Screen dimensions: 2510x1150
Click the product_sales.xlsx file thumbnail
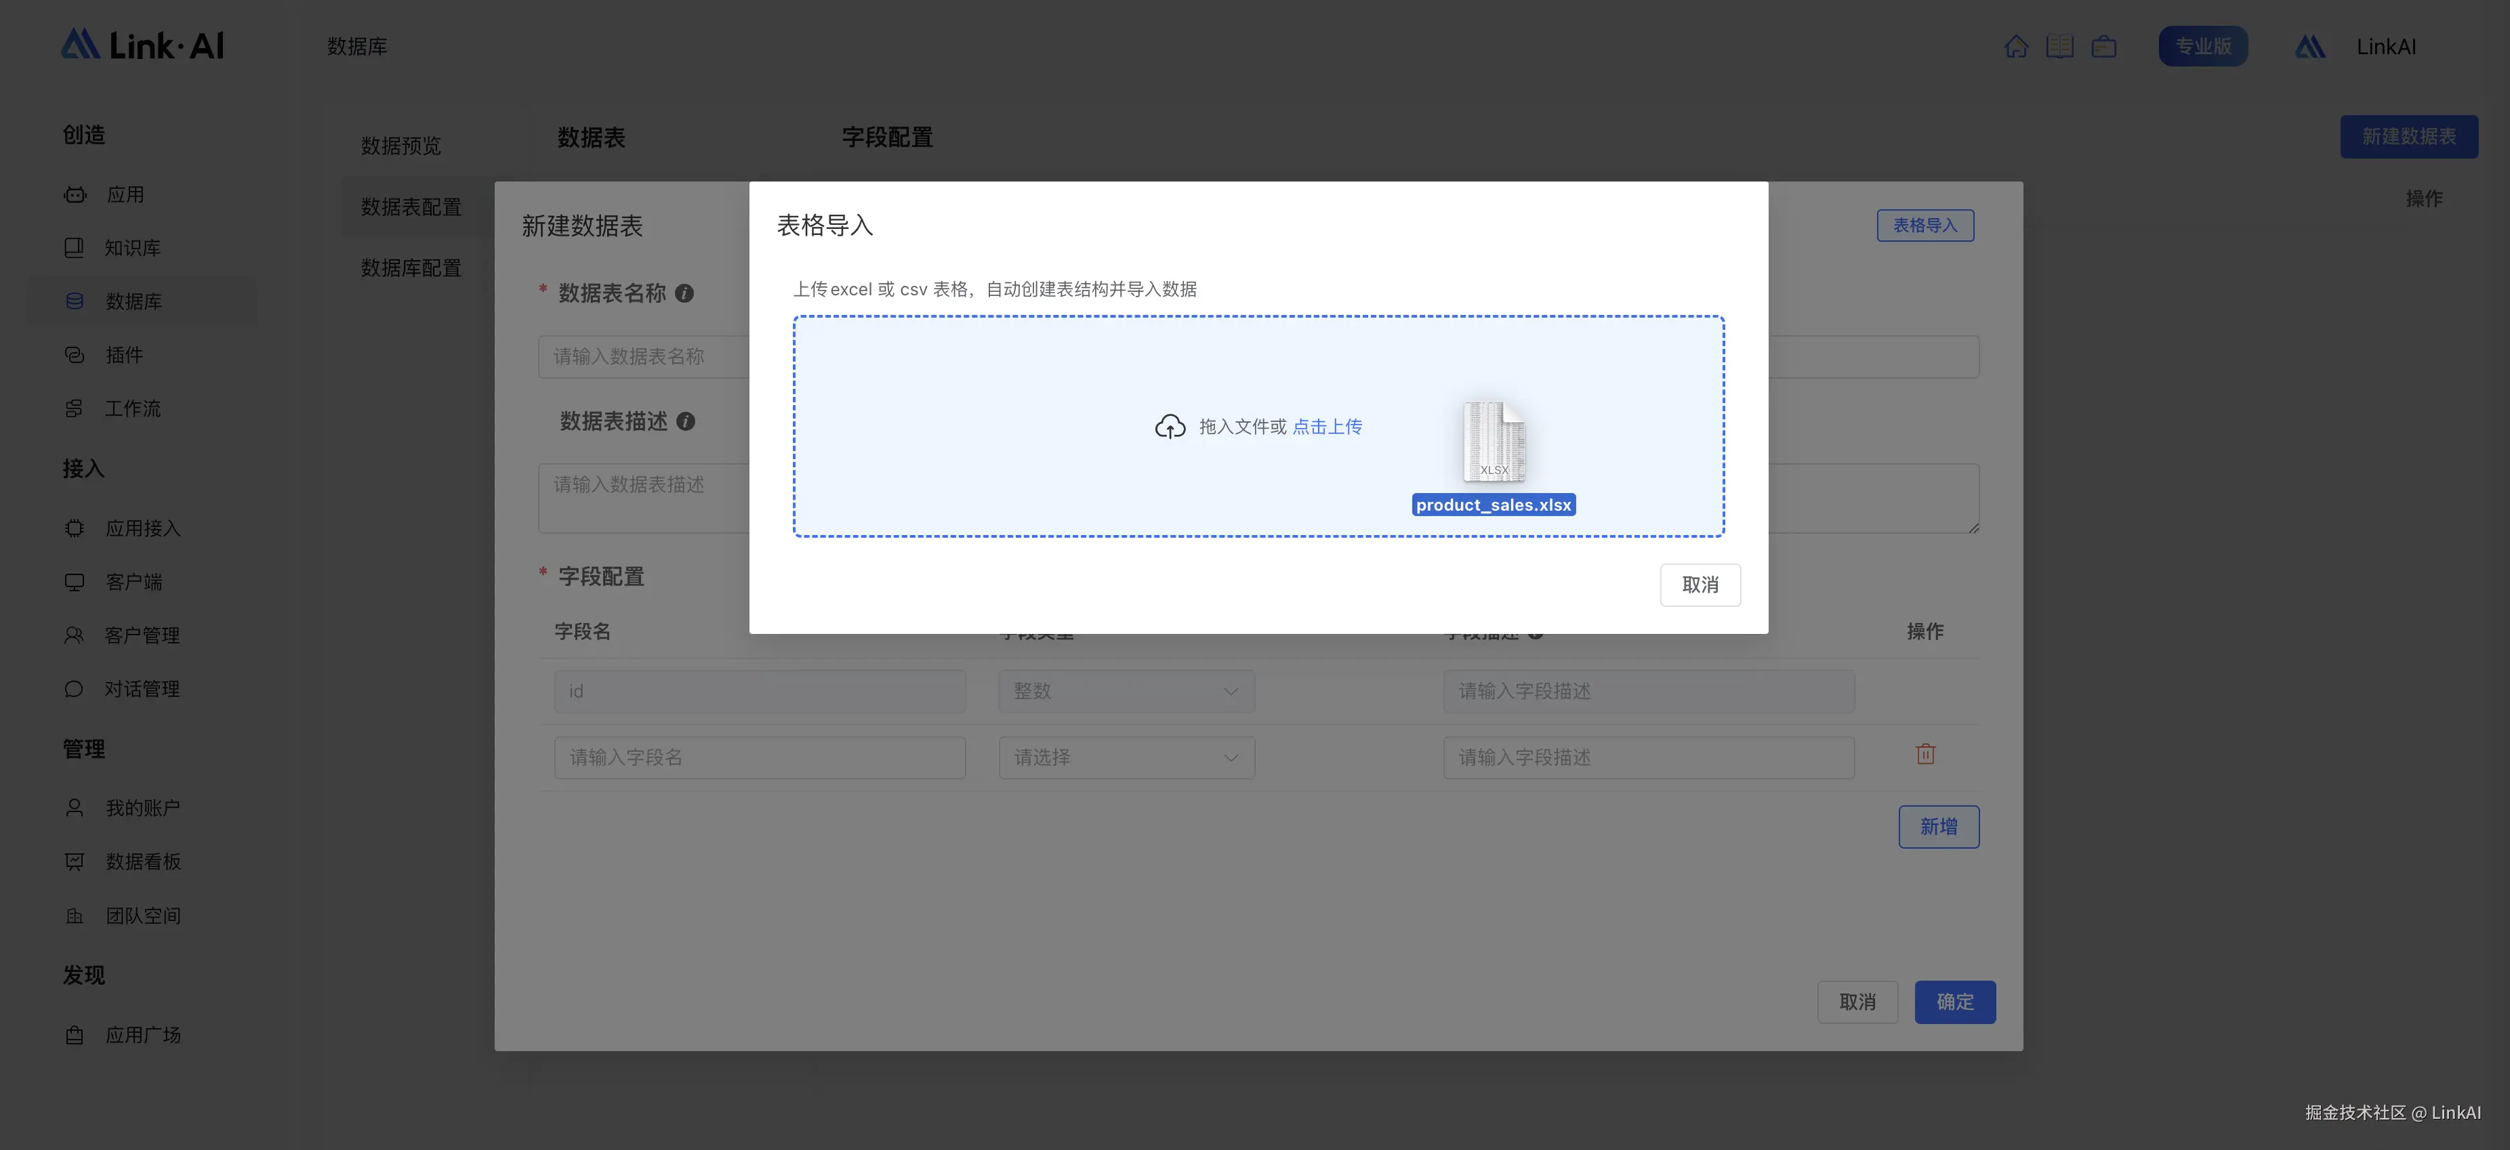coord(1493,443)
